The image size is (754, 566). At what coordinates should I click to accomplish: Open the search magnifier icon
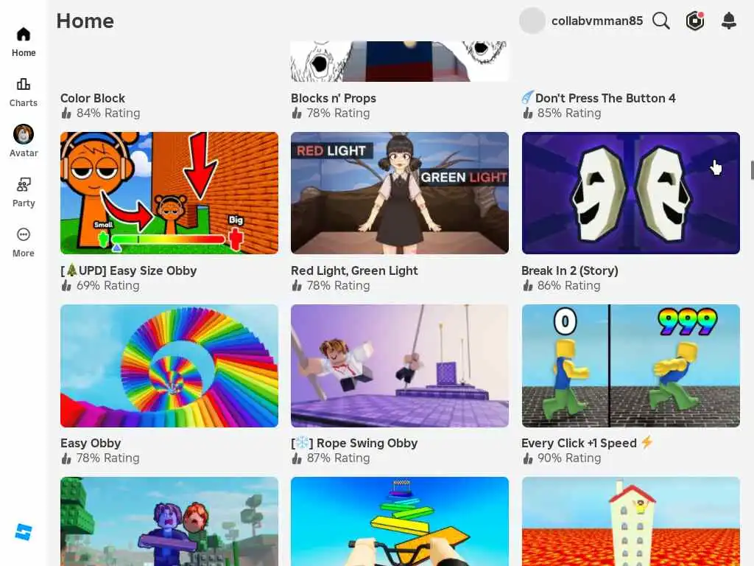coord(661,21)
